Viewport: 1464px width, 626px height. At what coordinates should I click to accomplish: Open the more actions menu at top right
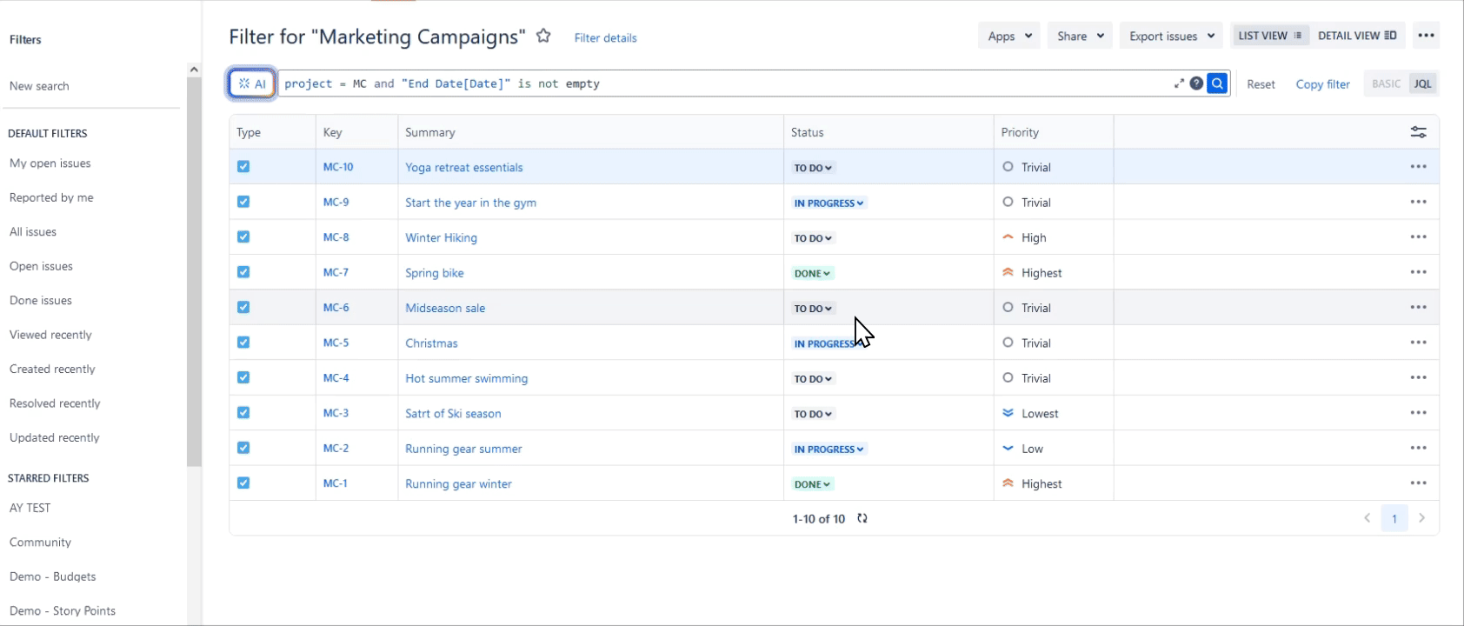pyautogui.click(x=1426, y=36)
